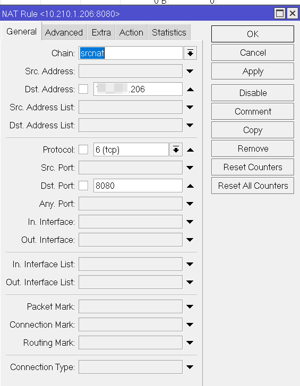
Task: Collapse the Protocol field up arrow
Action: click(190, 150)
